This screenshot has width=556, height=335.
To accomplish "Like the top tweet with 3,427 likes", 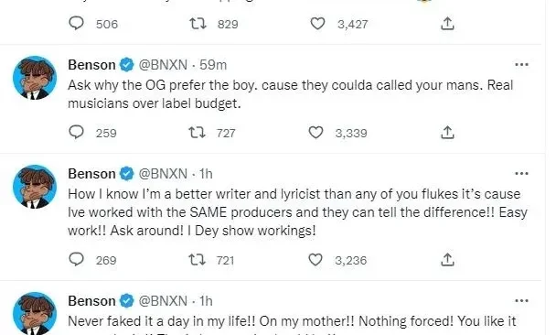I will (x=317, y=24).
